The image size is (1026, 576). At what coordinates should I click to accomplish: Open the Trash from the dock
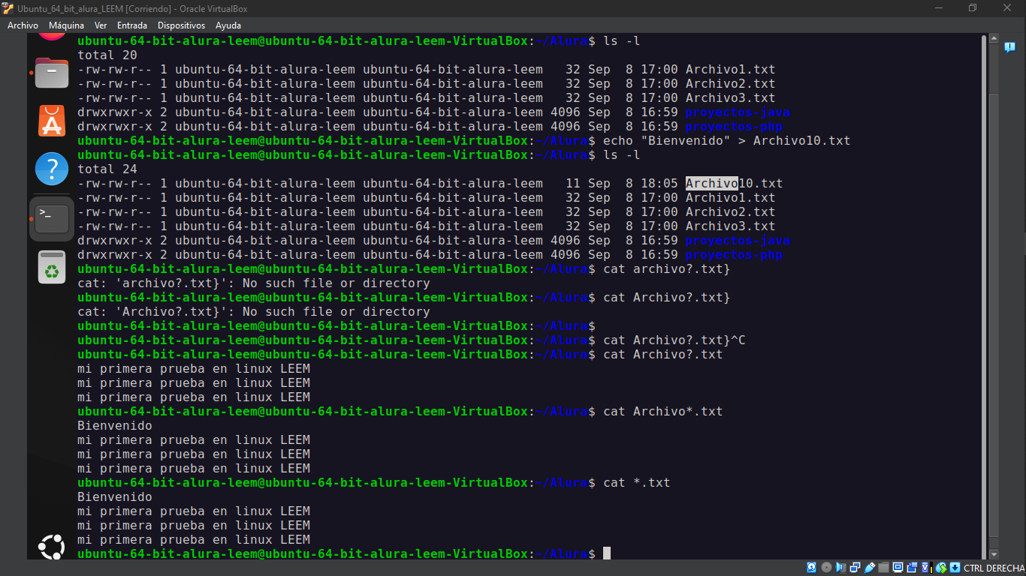pyautogui.click(x=52, y=267)
